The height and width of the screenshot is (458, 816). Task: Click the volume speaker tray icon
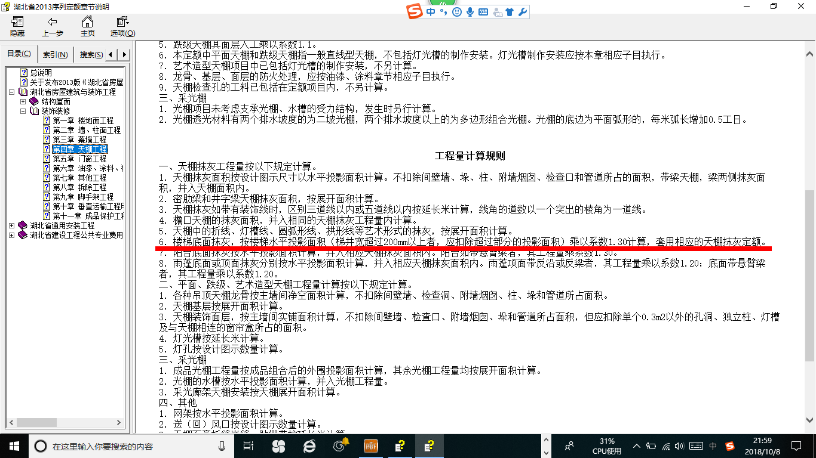pyautogui.click(x=680, y=445)
